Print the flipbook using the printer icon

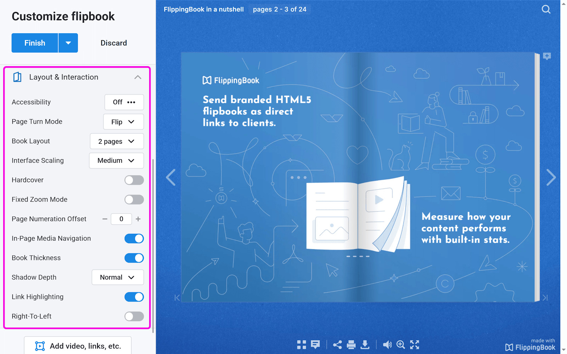pyautogui.click(x=351, y=344)
